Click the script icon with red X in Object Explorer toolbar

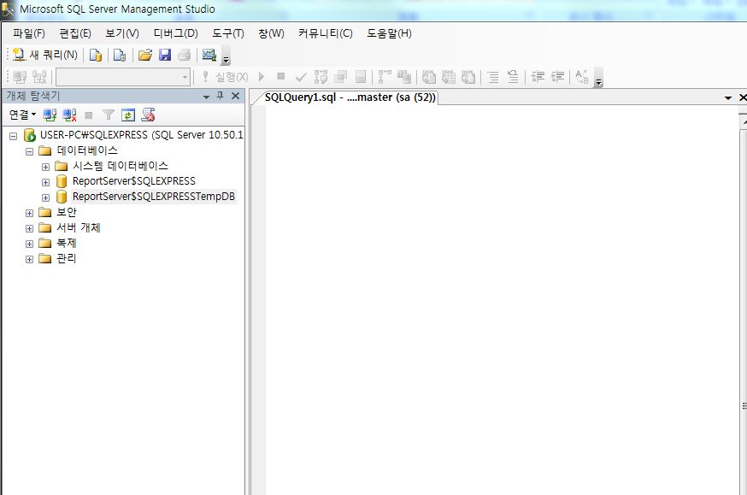(148, 115)
